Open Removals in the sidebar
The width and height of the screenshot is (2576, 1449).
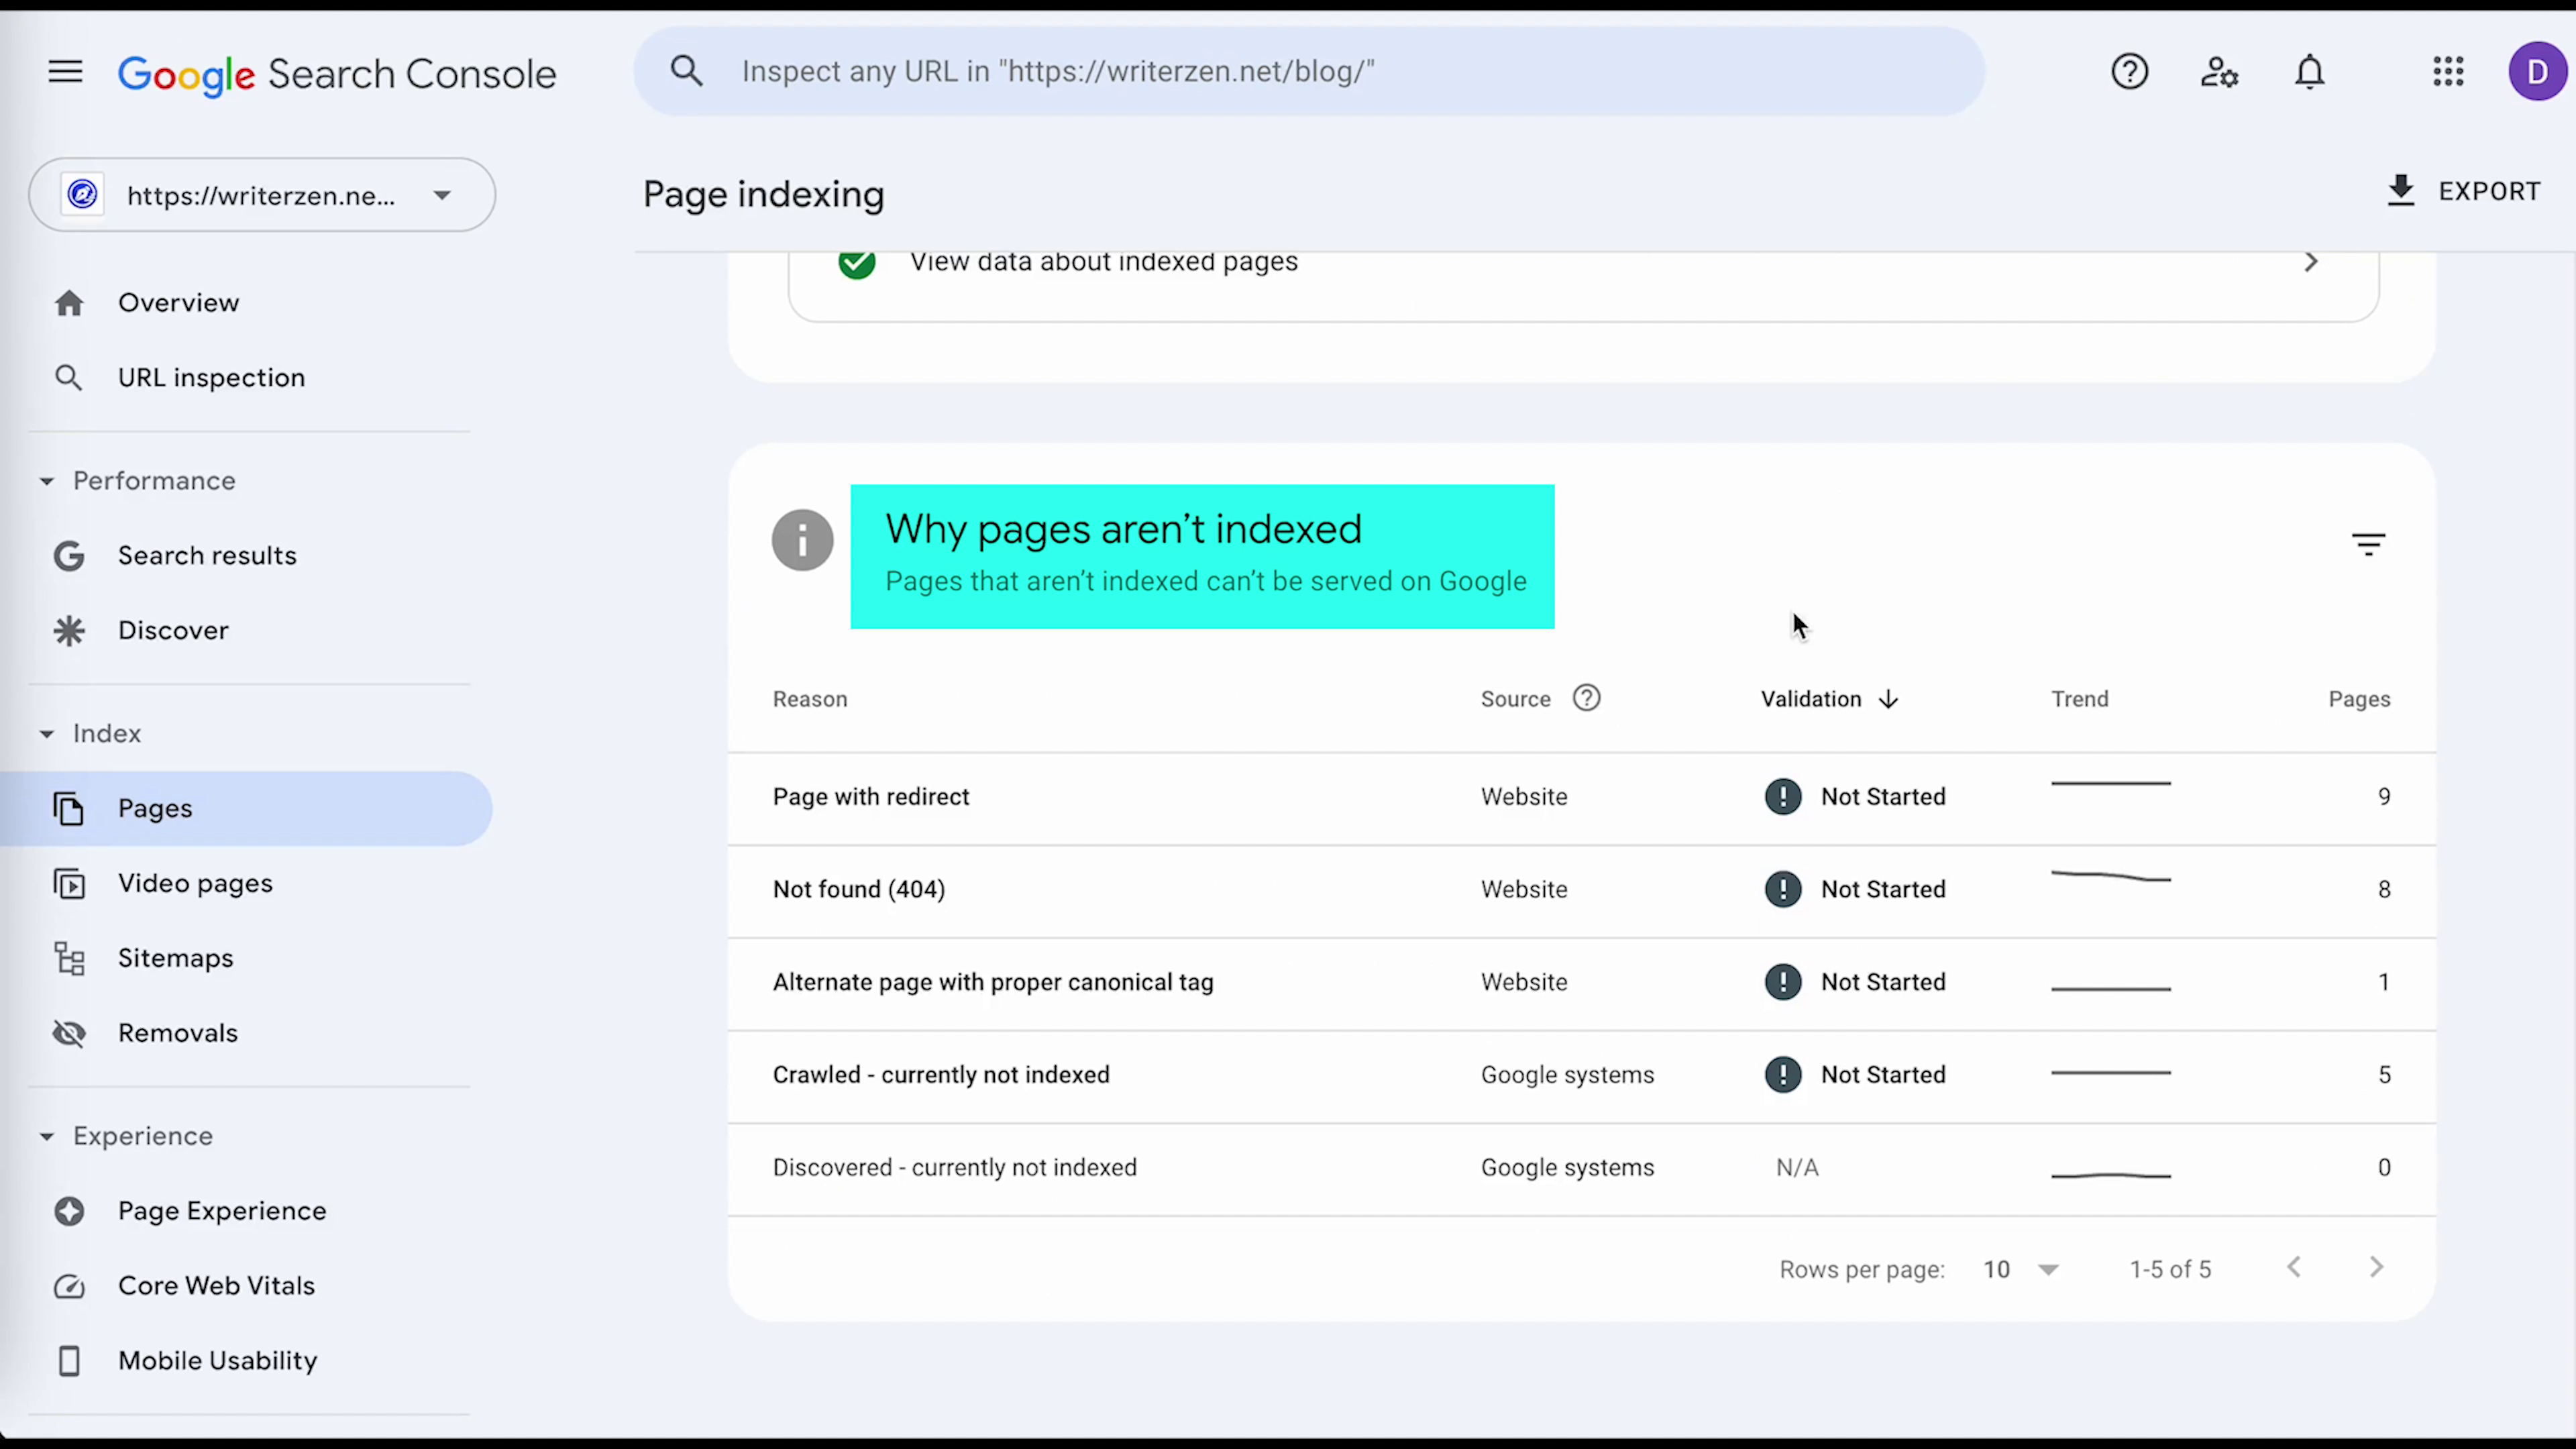(177, 1033)
